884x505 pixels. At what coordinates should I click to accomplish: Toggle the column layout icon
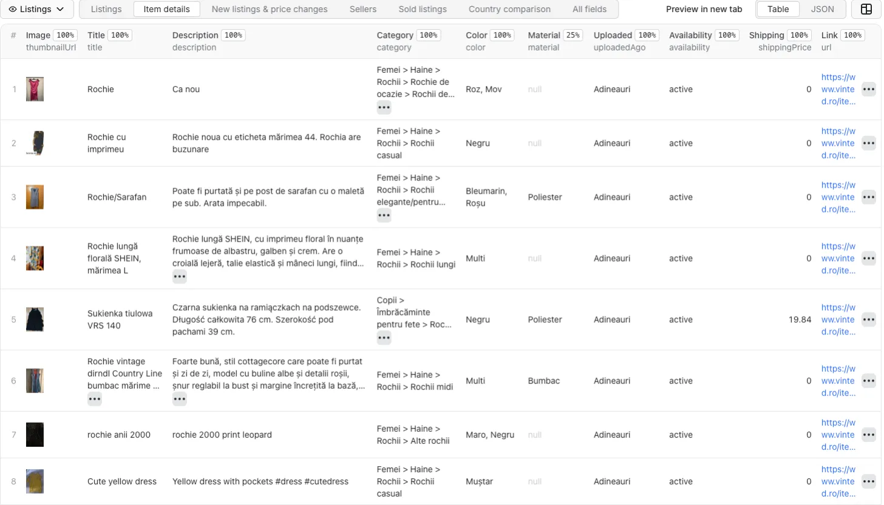866,9
